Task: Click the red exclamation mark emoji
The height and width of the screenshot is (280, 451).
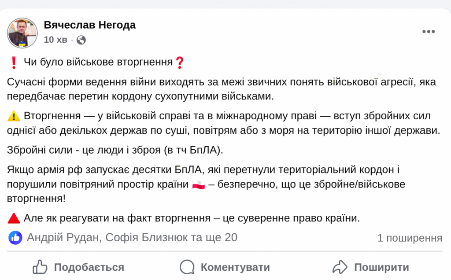Action: coord(13,63)
